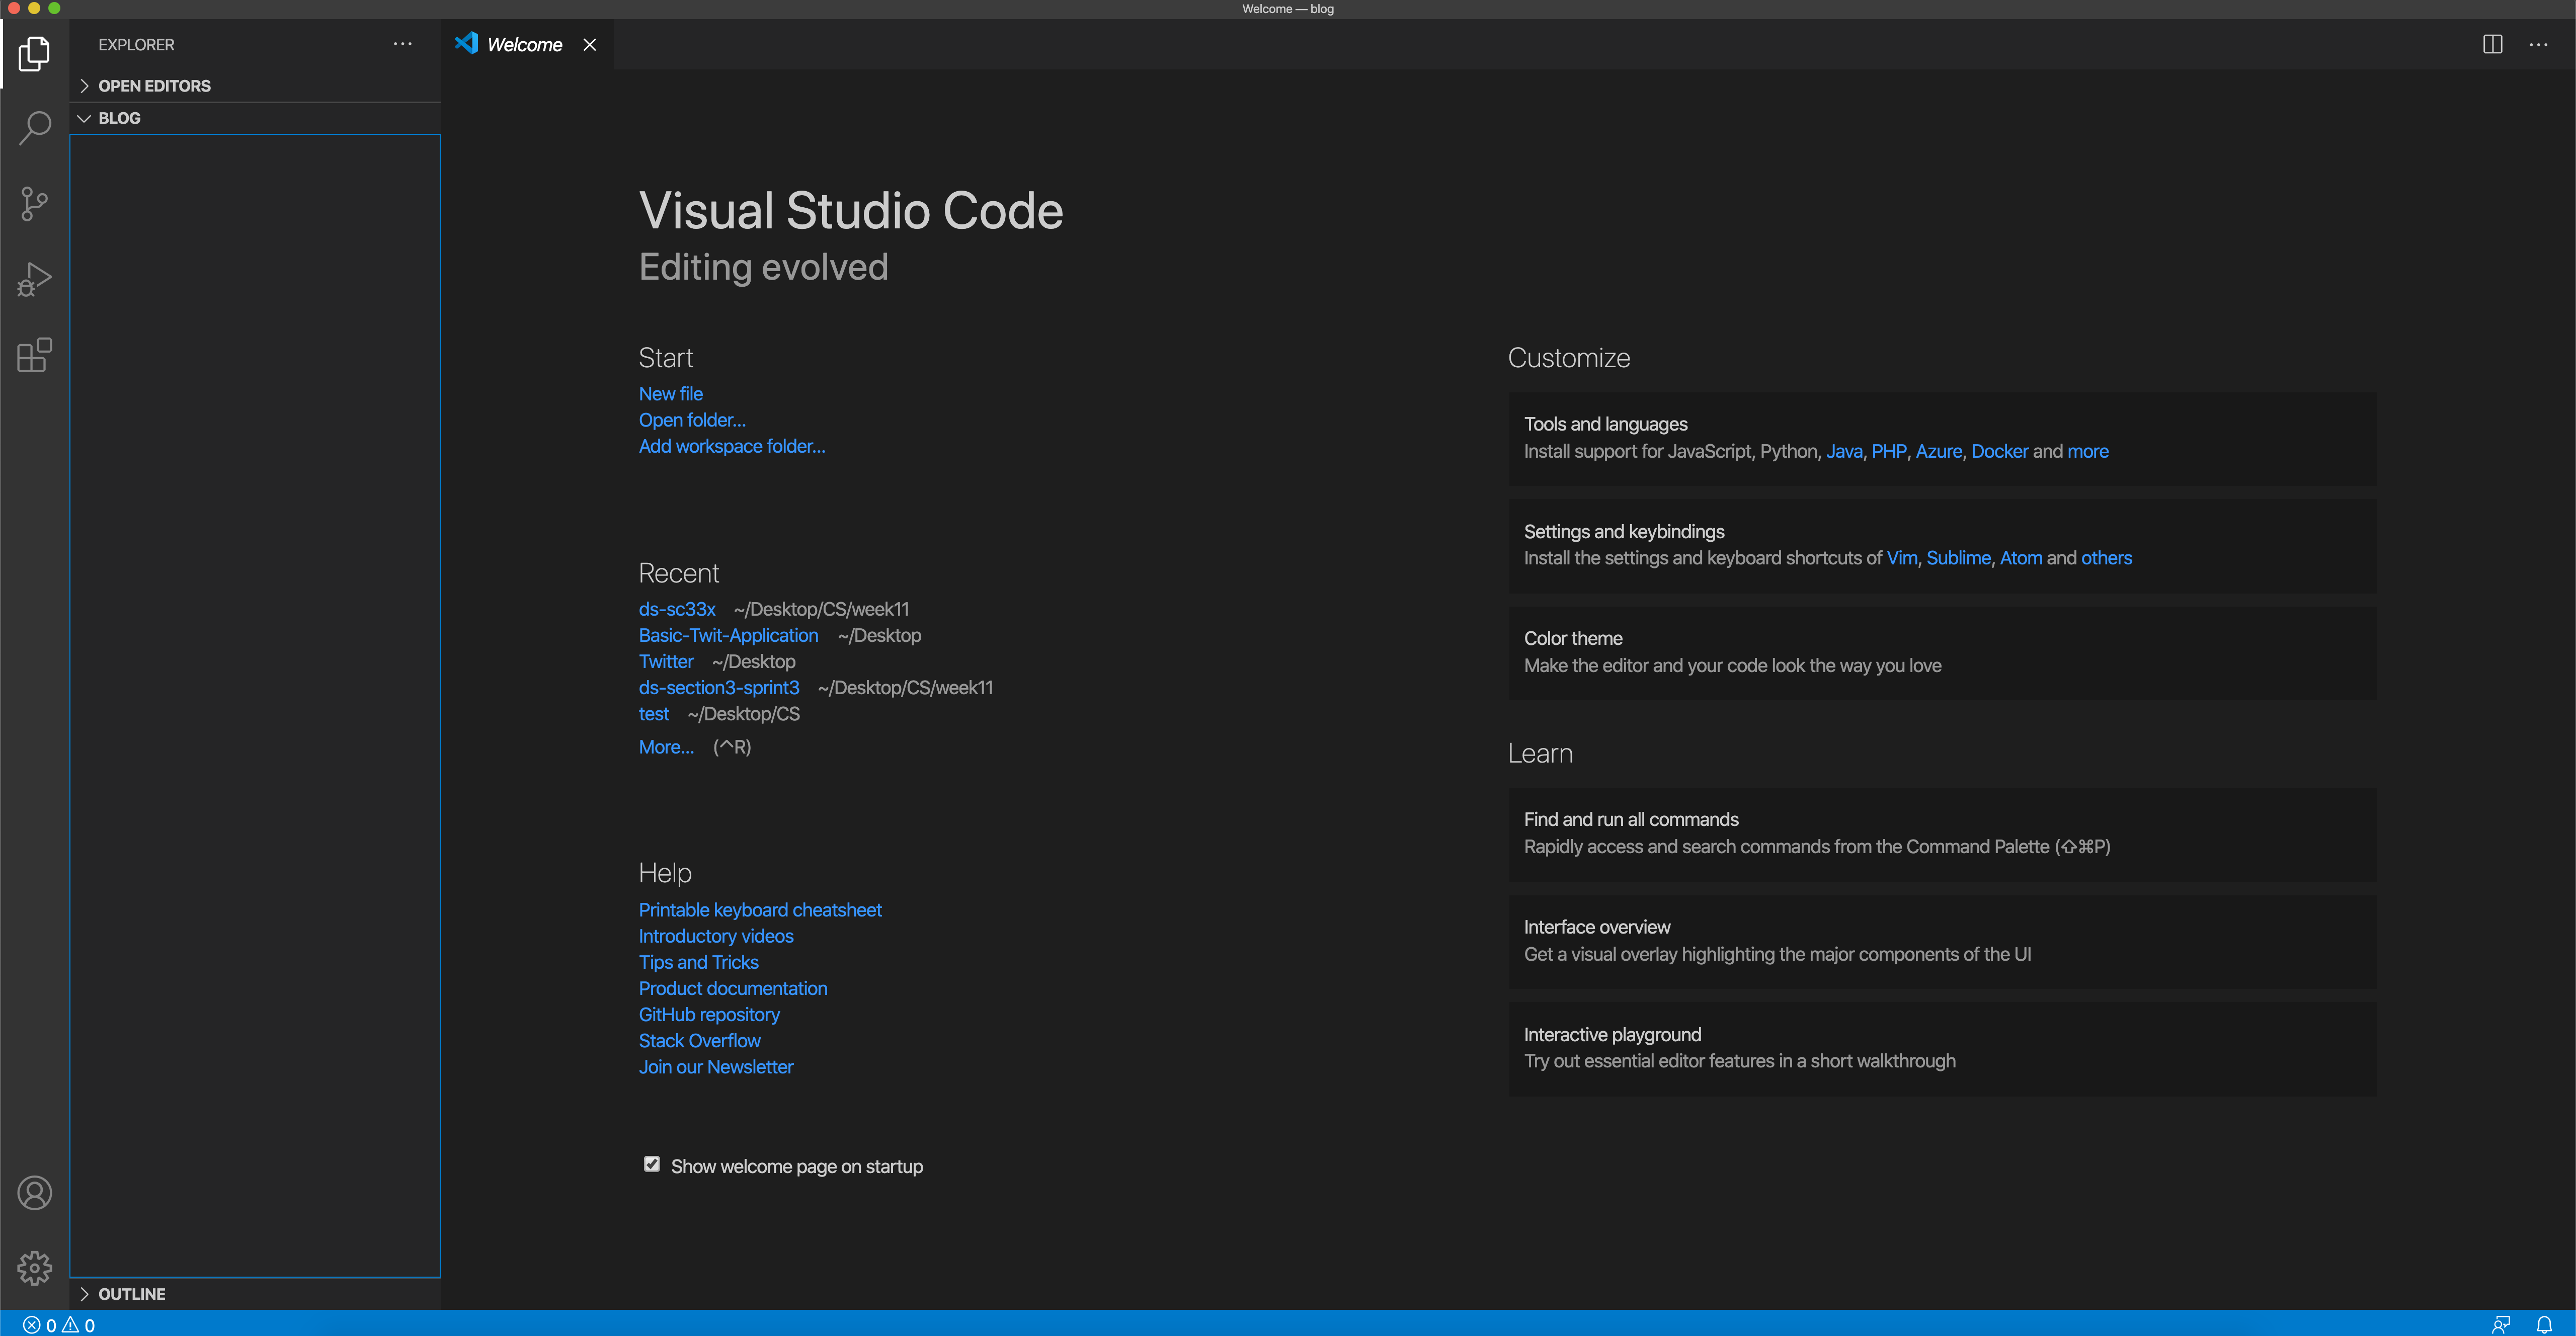Open the Source Control view icon

tap(34, 204)
